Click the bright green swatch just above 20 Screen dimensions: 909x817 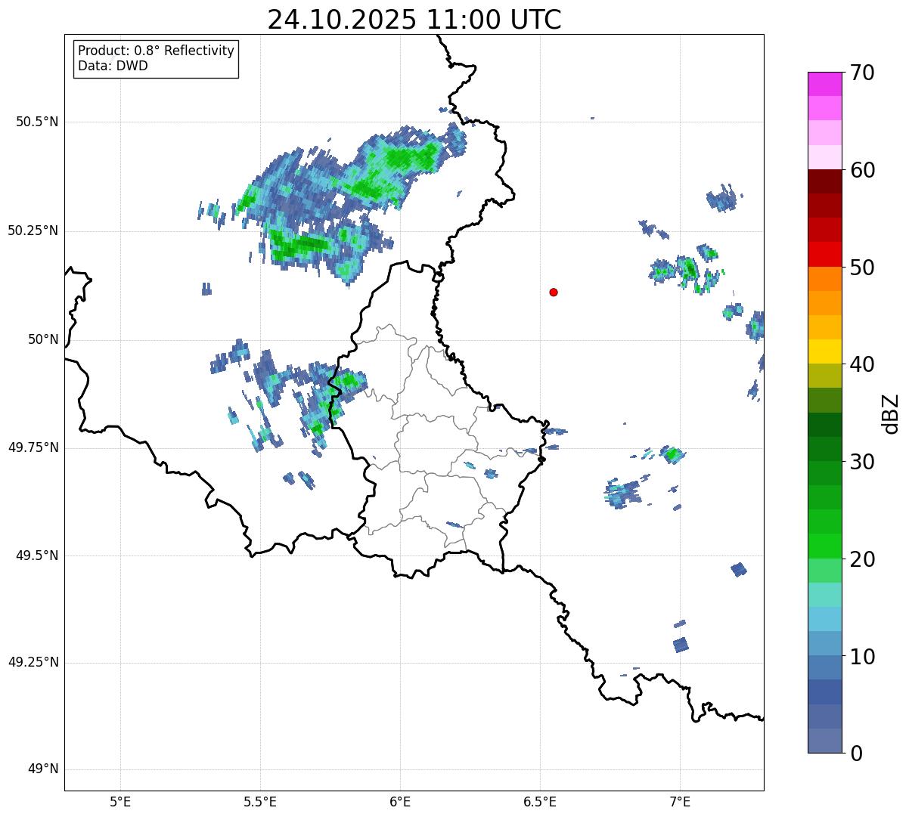coord(824,546)
